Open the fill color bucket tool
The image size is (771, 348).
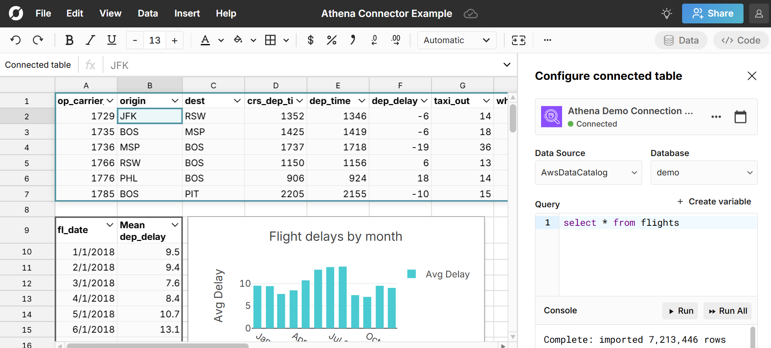pos(238,40)
